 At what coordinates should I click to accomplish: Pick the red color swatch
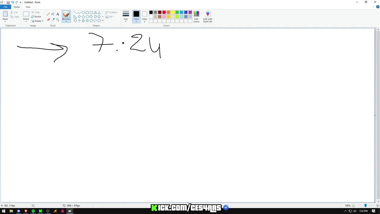pyautogui.click(x=164, y=12)
